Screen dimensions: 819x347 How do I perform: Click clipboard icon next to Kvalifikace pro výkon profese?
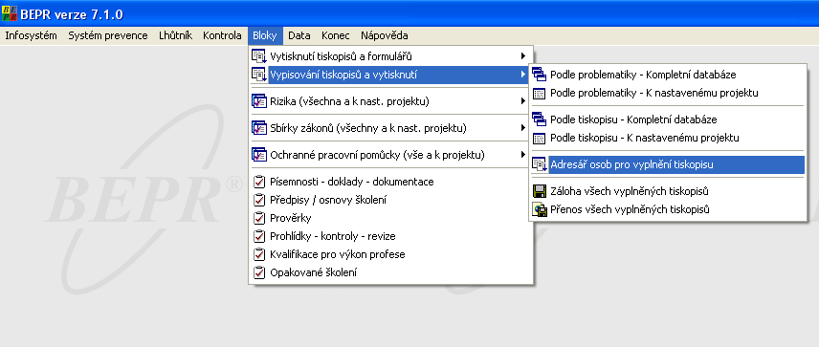coord(259,254)
